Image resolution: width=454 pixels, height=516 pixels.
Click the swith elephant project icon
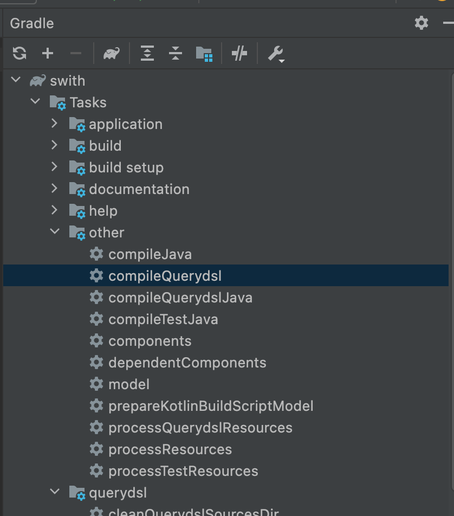38,81
